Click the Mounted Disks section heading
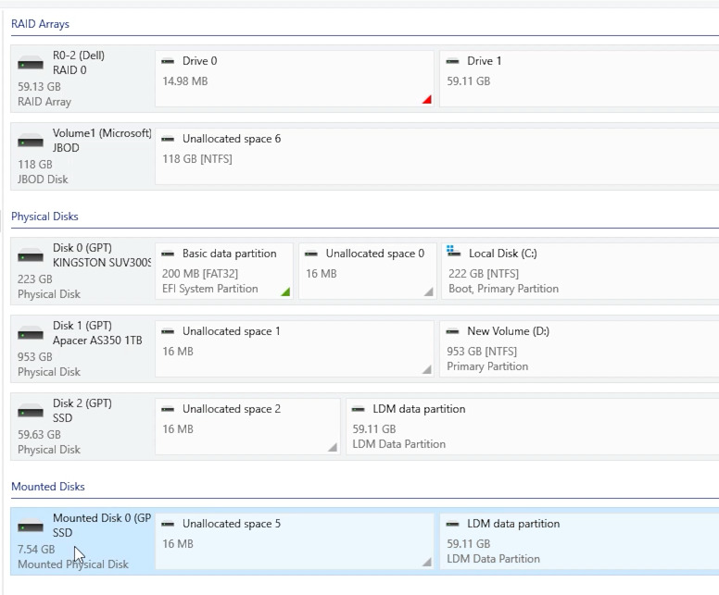 47,487
